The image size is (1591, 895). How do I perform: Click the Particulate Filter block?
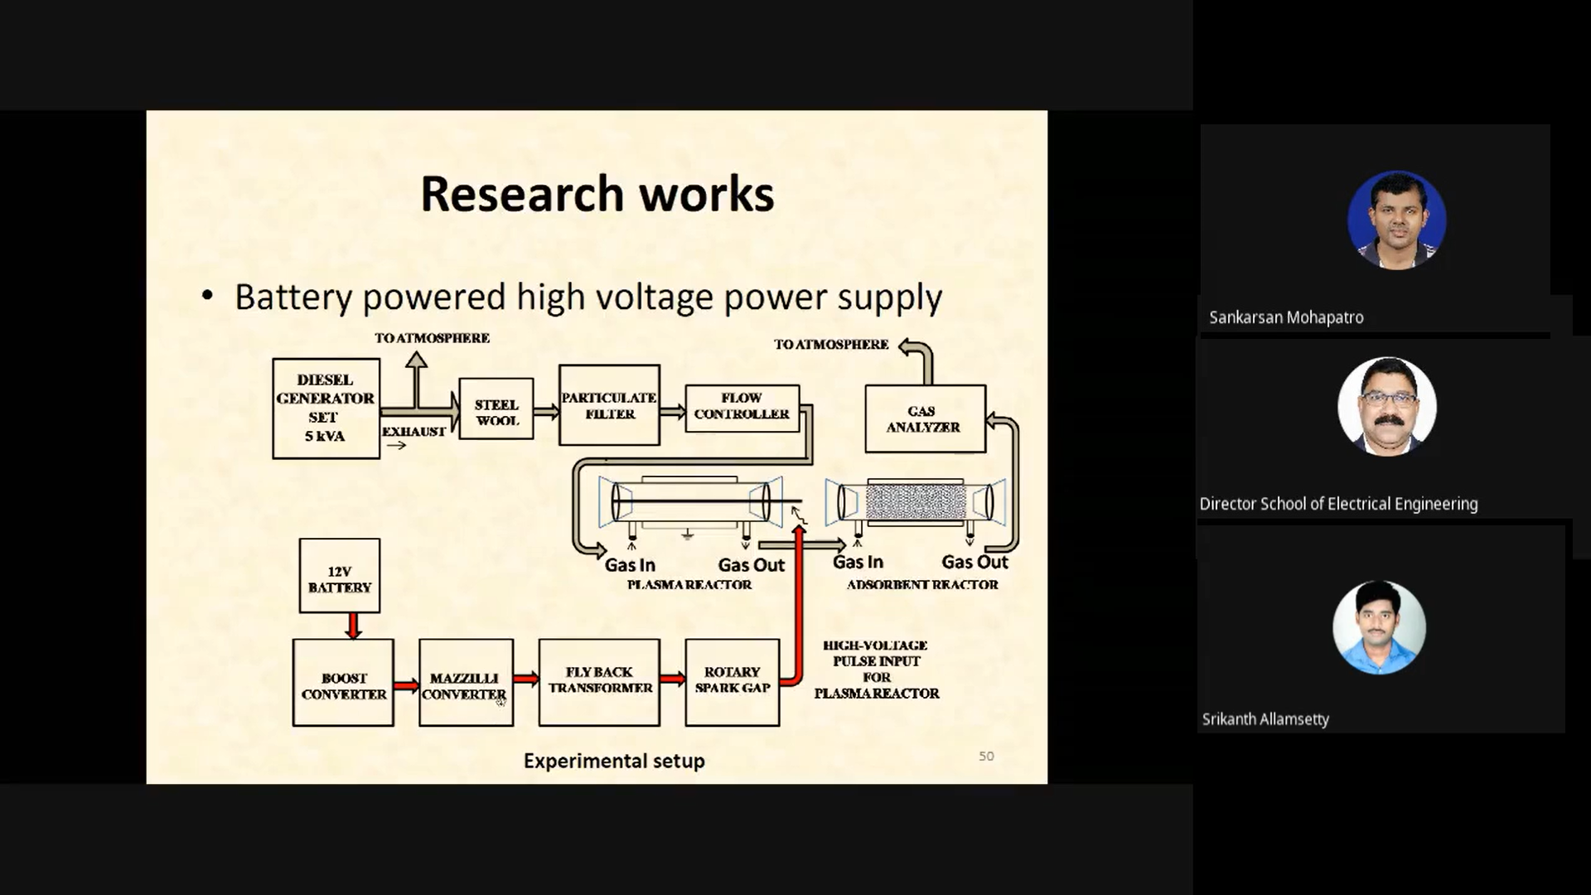(x=609, y=405)
